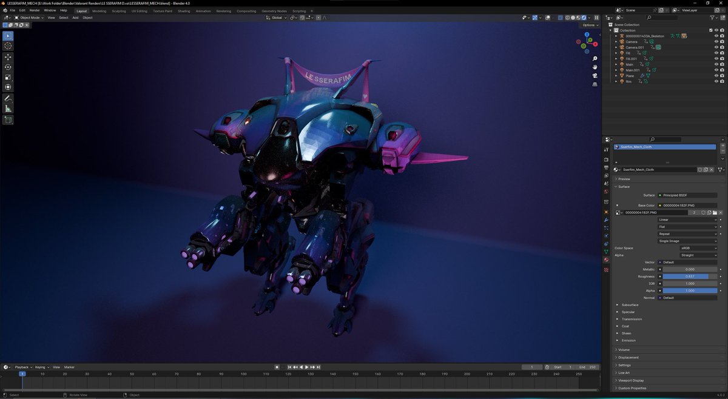Screen dimensions: 728x399
Task: Hide the Fill.001 light in the viewport
Action: tap(716, 59)
